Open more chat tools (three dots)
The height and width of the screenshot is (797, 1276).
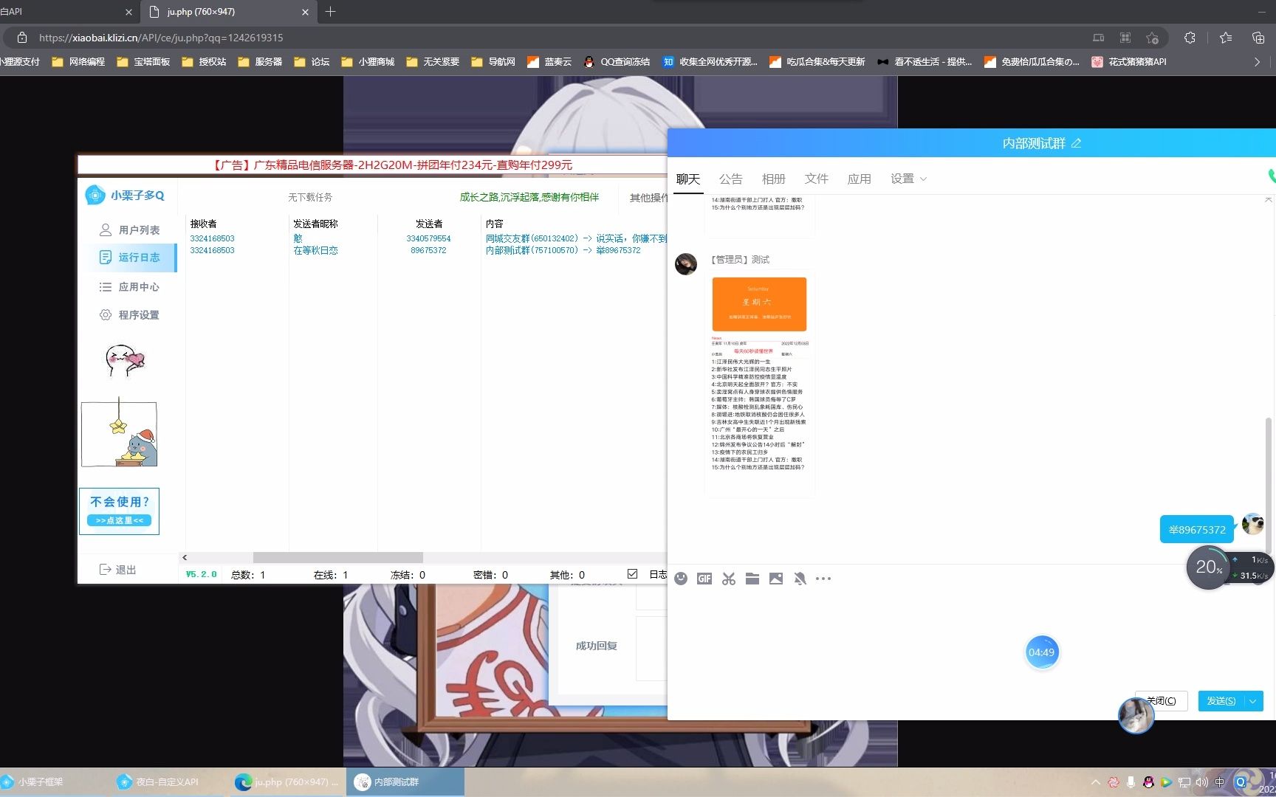coord(823,579)
